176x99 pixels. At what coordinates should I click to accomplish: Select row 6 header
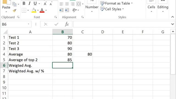point(4,65)
